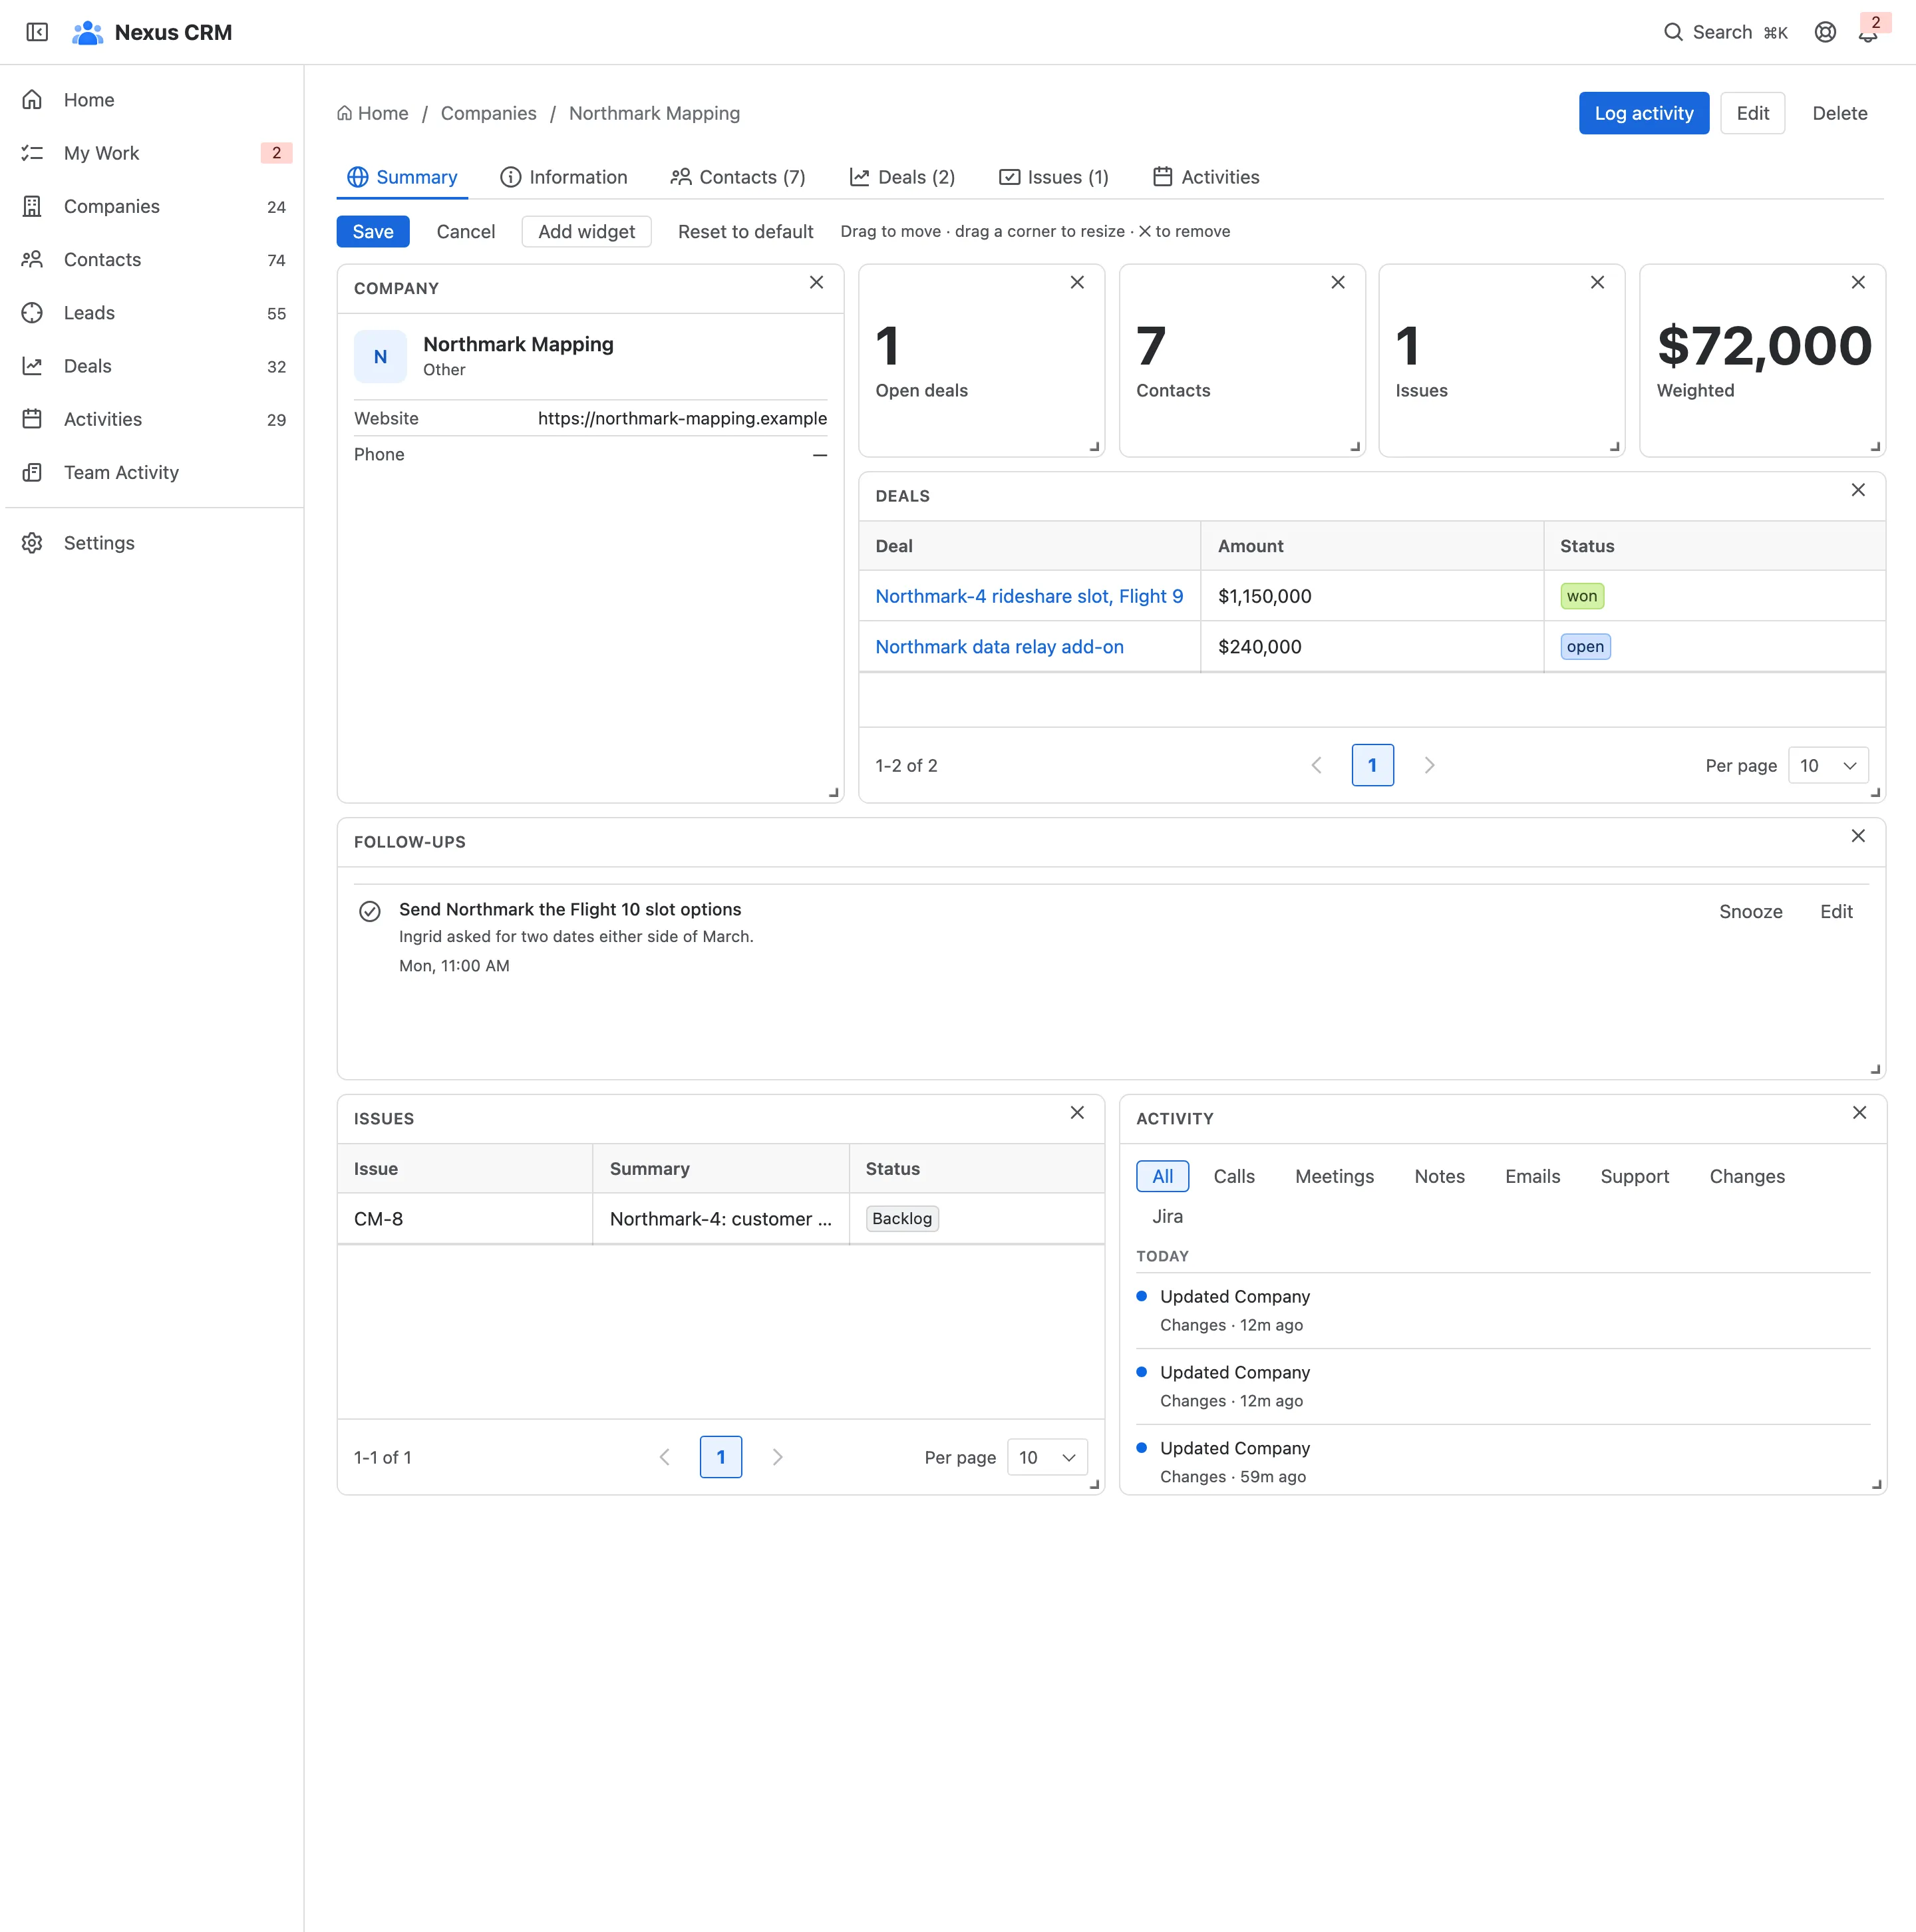The width and height of the screenshot is (1916, 1932).
Task: Collapse the sidebar panel icon
Action: click(37, 32)
